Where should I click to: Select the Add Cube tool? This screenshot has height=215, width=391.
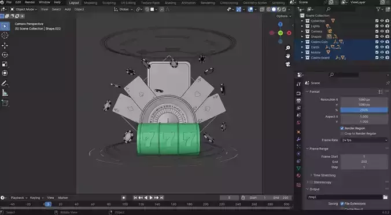point(5,103)
